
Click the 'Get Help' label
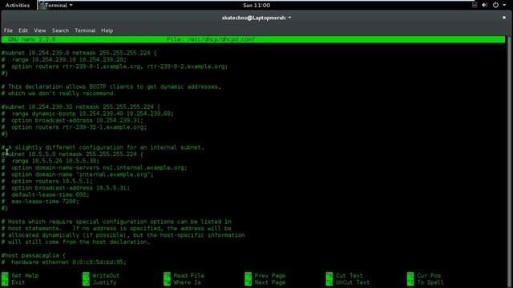[x=25, y=275]
